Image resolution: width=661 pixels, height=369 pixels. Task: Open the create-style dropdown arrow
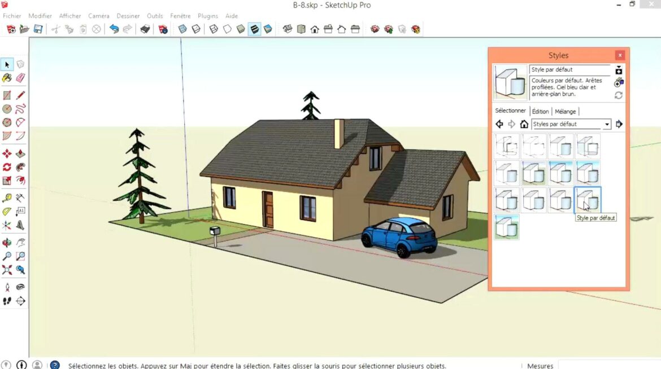pos(619,67)
